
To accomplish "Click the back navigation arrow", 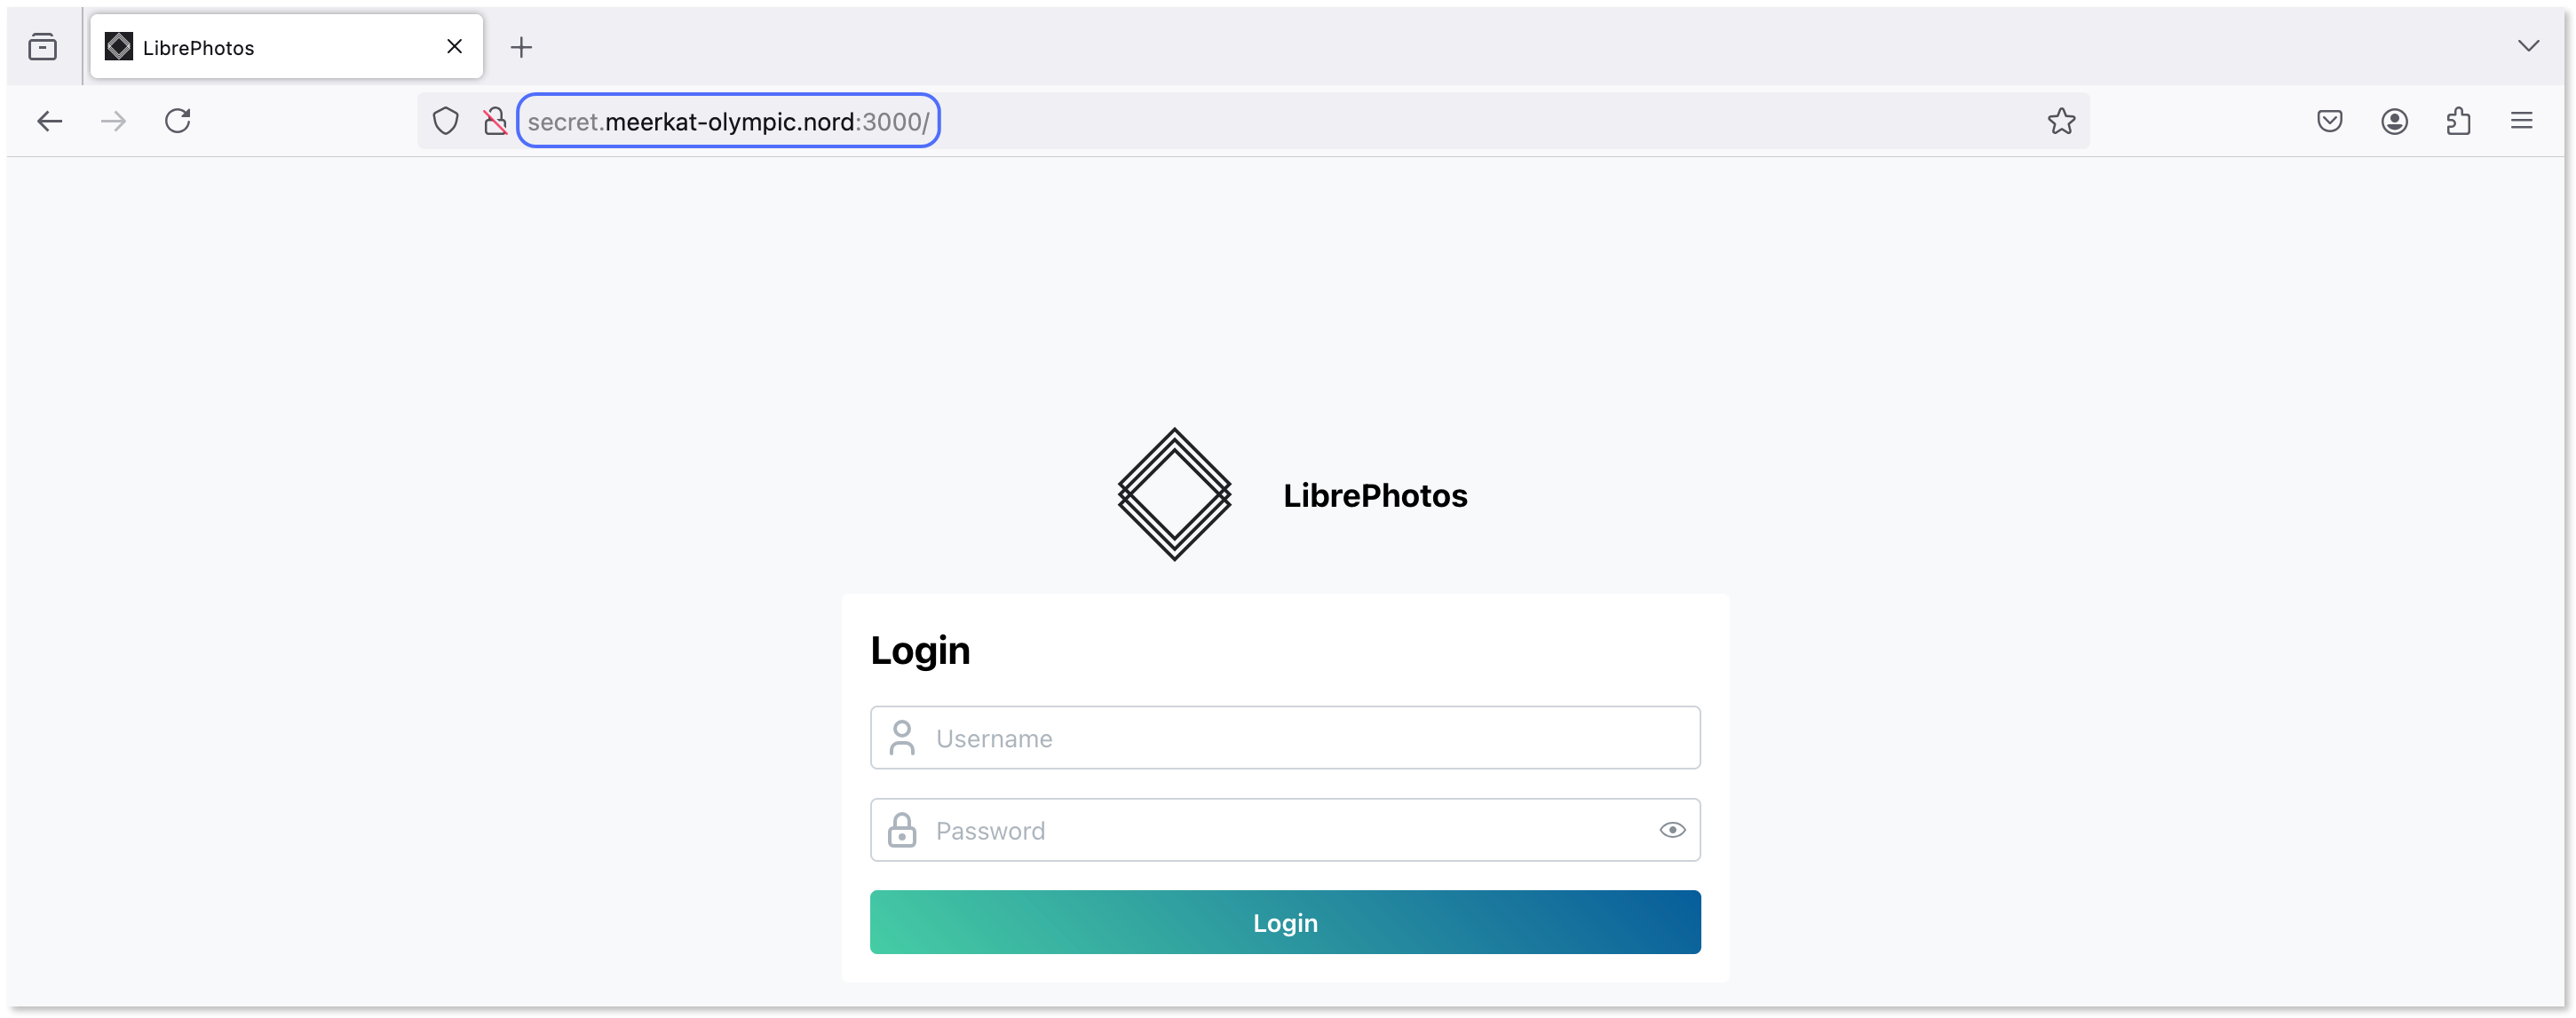I will (x=50, y=121).
